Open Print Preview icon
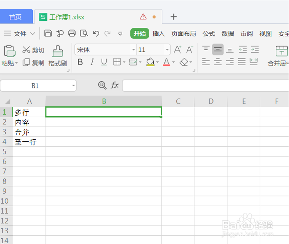The height and width of the screenshot is (244, 289). [84, 33]
